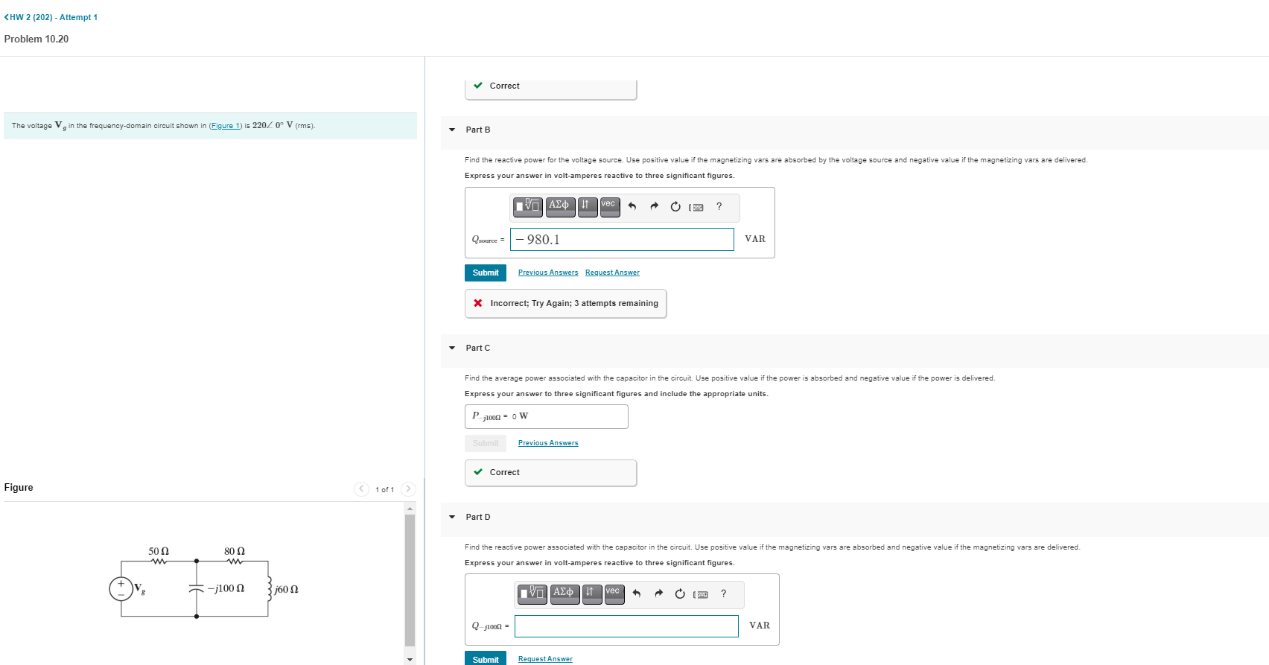Image resolution: width=1269 pixels, height=665 pixels.
Task: Click the Part C 'Correct' feedback
Action: coord(550,472)
